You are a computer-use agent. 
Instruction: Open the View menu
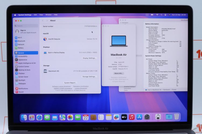point(41,15)
